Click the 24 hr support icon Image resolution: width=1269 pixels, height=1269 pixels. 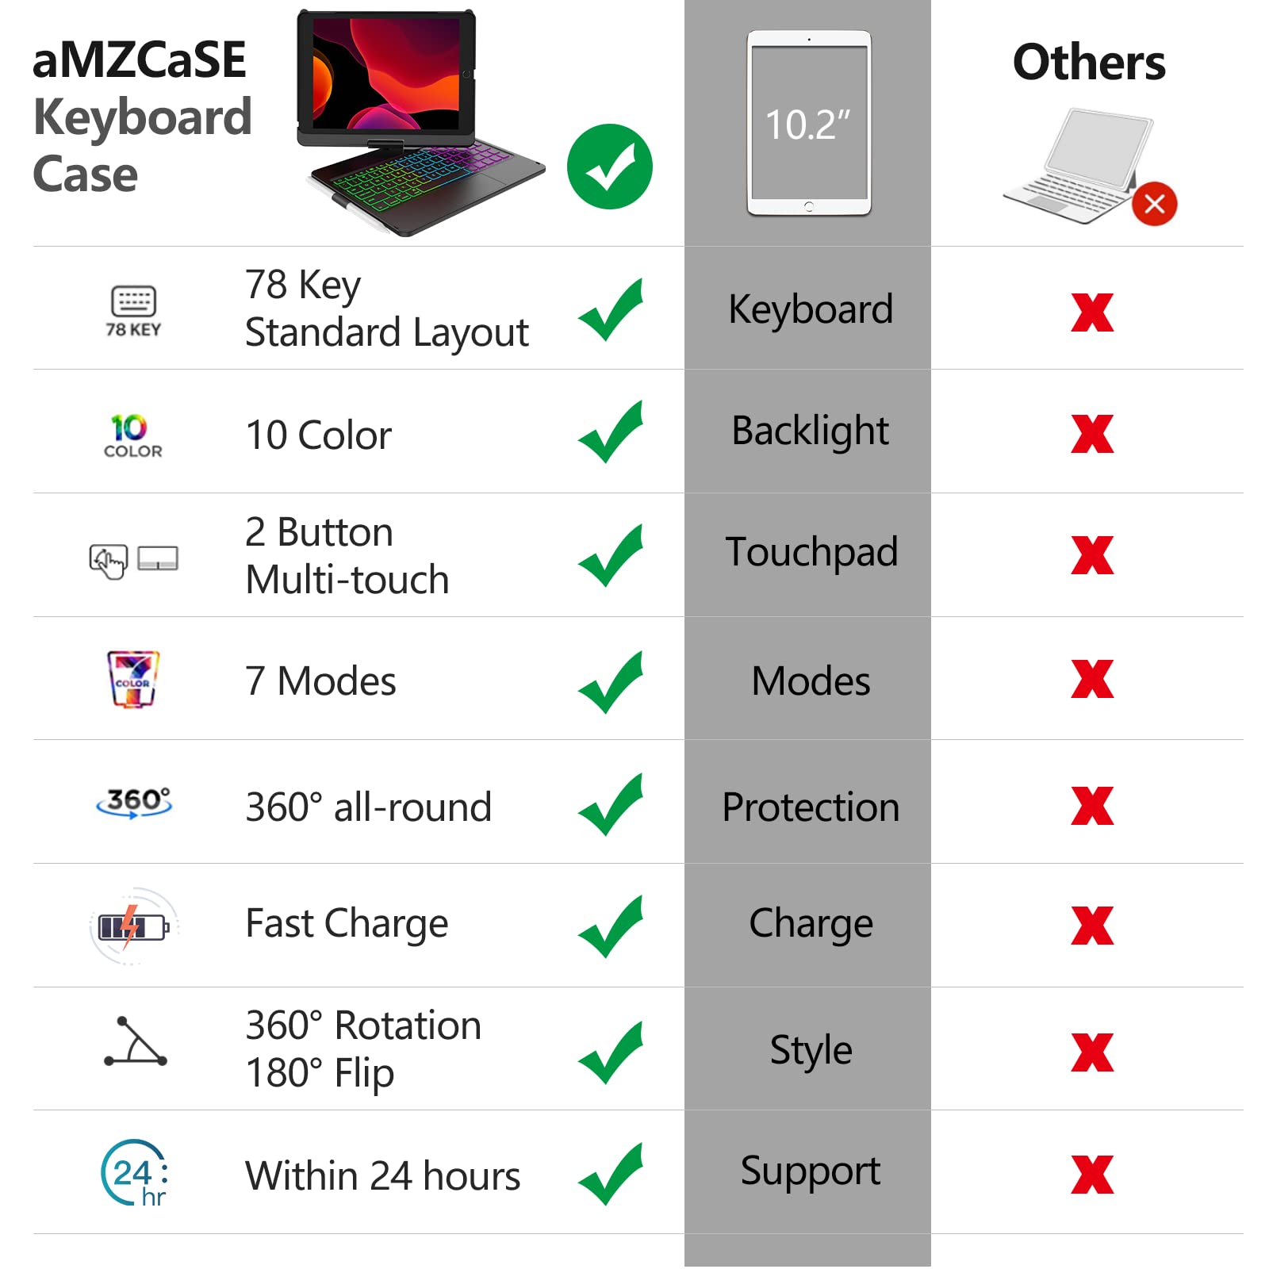[135, 1173]
